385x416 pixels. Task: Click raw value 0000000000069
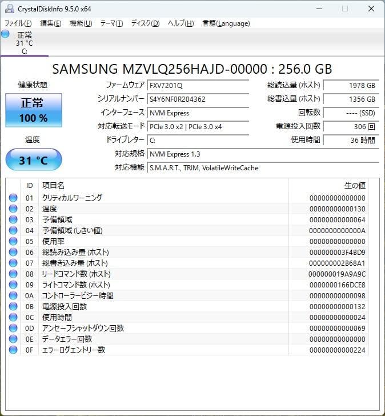coord(337,329)
